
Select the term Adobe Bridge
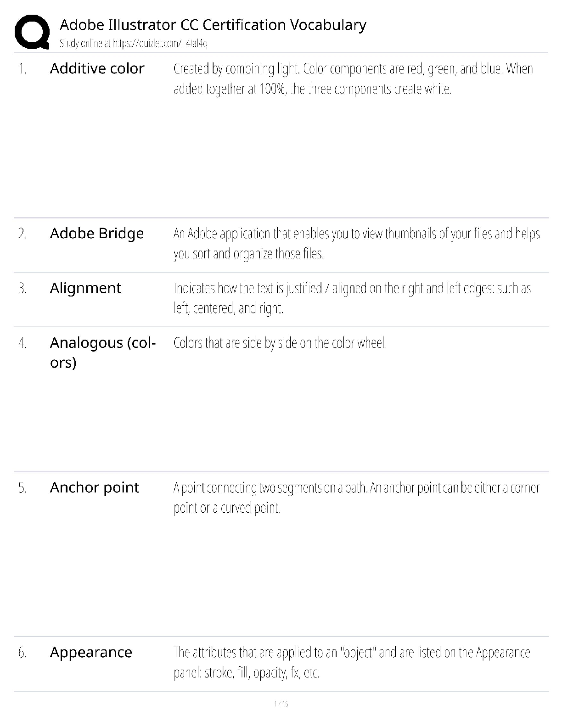point(96,233)
